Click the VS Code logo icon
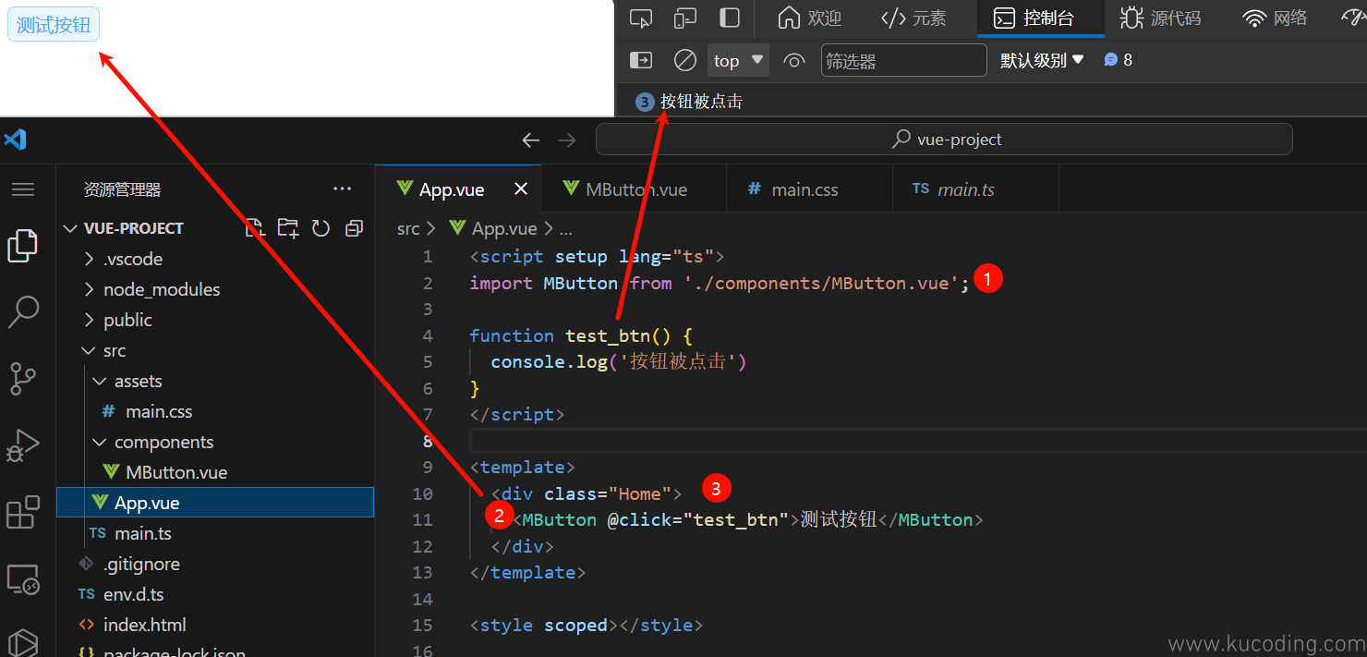The width and height of the screenshot is (1367, 657). click(15, 140)
